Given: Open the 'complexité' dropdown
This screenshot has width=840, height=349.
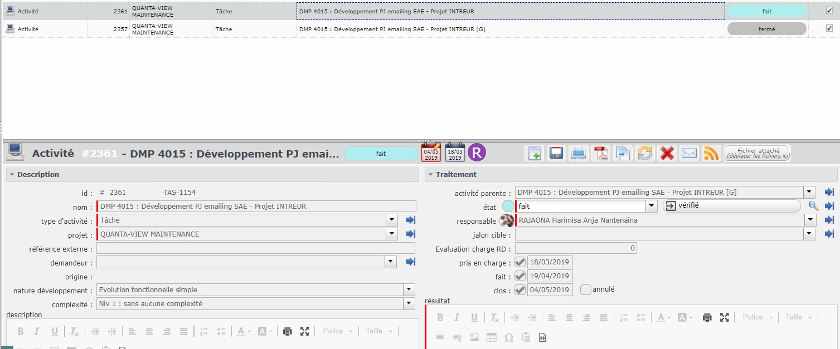Looking at the screenshot, I should 410,304.
